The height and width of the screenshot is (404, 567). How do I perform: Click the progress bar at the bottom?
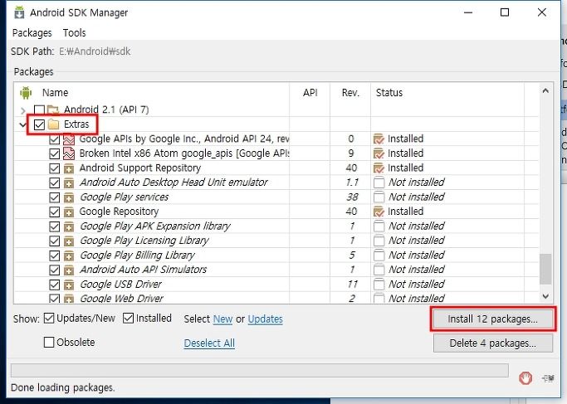(260, 370)
